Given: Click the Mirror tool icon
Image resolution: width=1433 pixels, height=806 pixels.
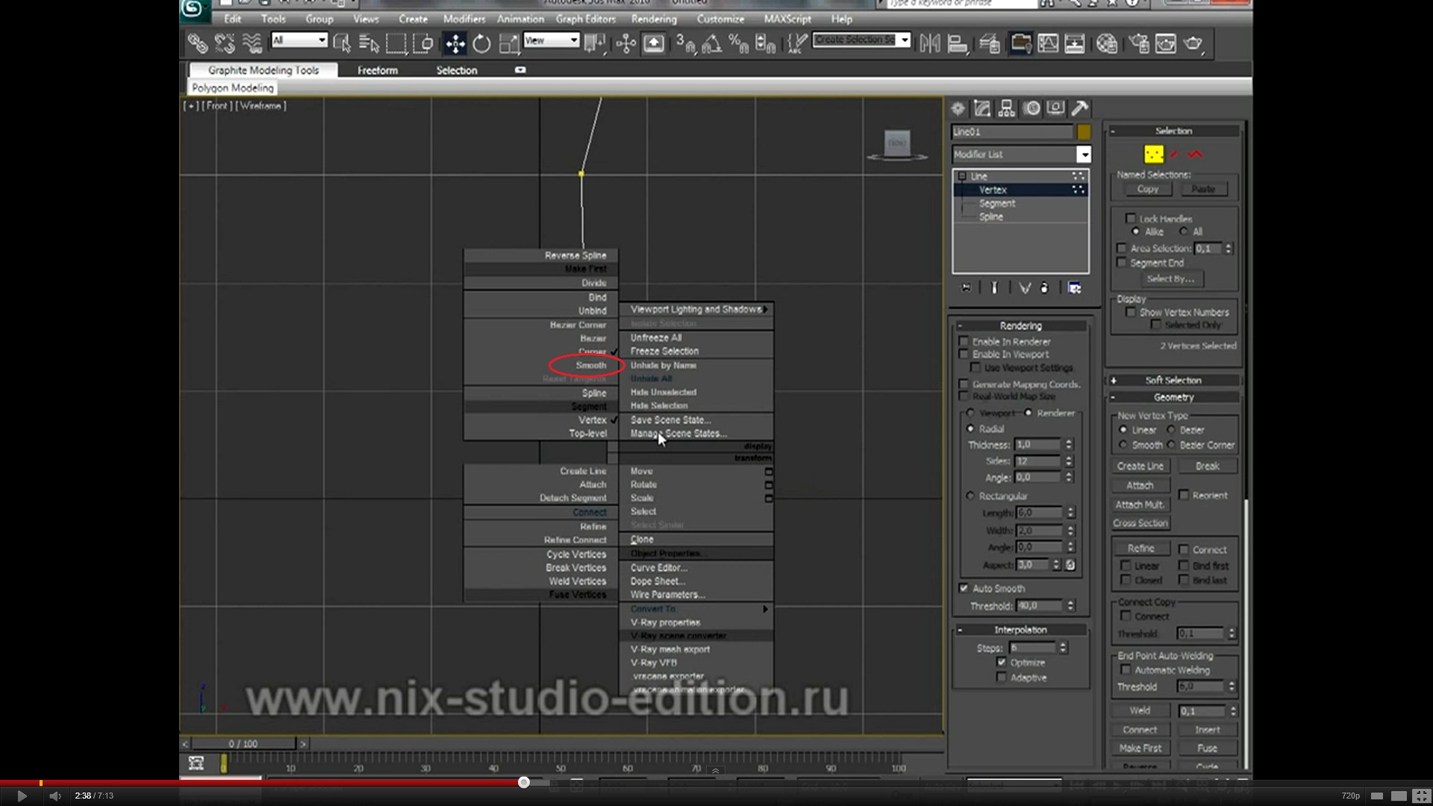Looking at the screenshot, I should click(x=930, y=44).
